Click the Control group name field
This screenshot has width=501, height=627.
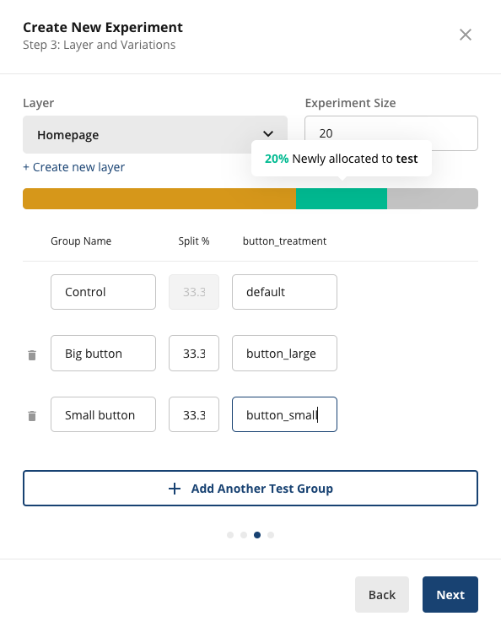103,292
